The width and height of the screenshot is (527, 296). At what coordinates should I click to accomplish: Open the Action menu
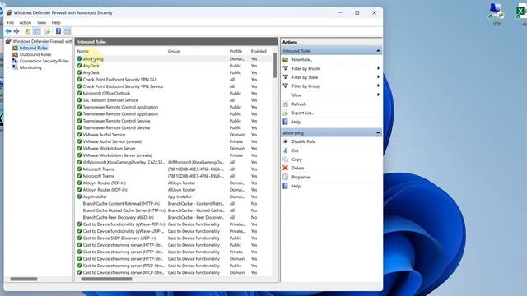coord(26,22)
